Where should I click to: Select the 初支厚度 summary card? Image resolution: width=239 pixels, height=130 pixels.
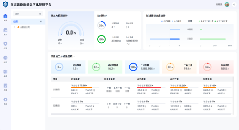coord(68,67)
